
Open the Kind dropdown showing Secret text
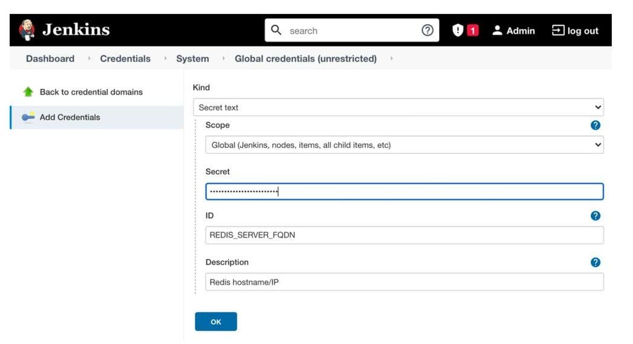tap(398, 107)
